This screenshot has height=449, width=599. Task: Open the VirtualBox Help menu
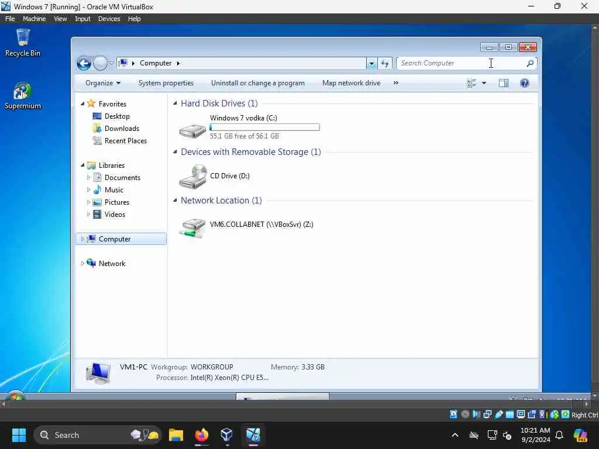pos(134,19)
